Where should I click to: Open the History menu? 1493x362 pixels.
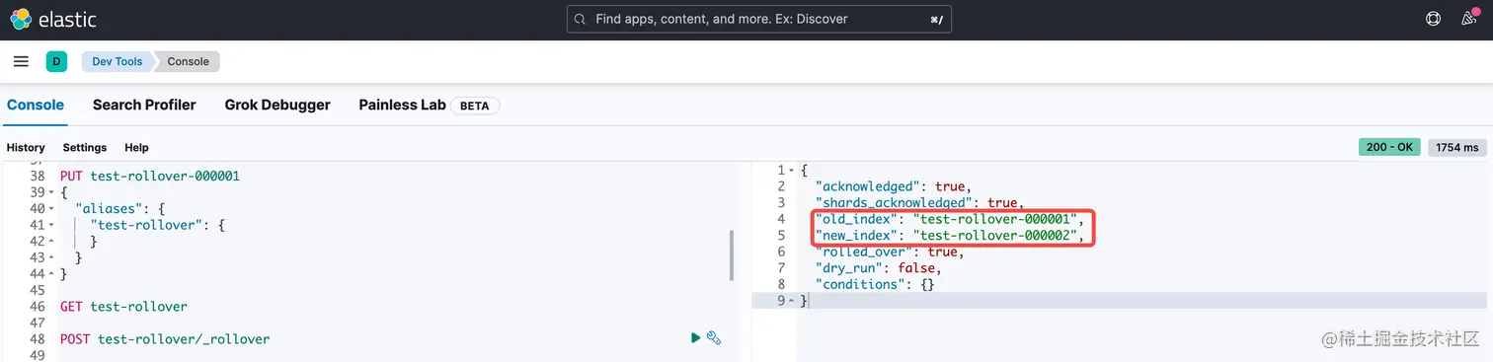[26, 147]
